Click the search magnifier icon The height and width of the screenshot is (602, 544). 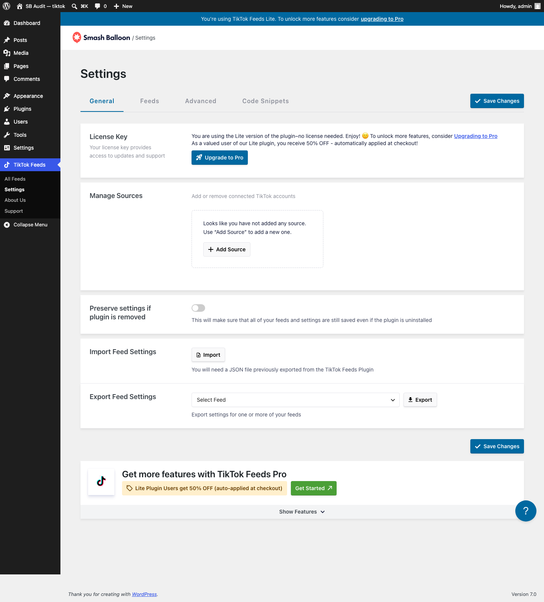tap(74, 6)
